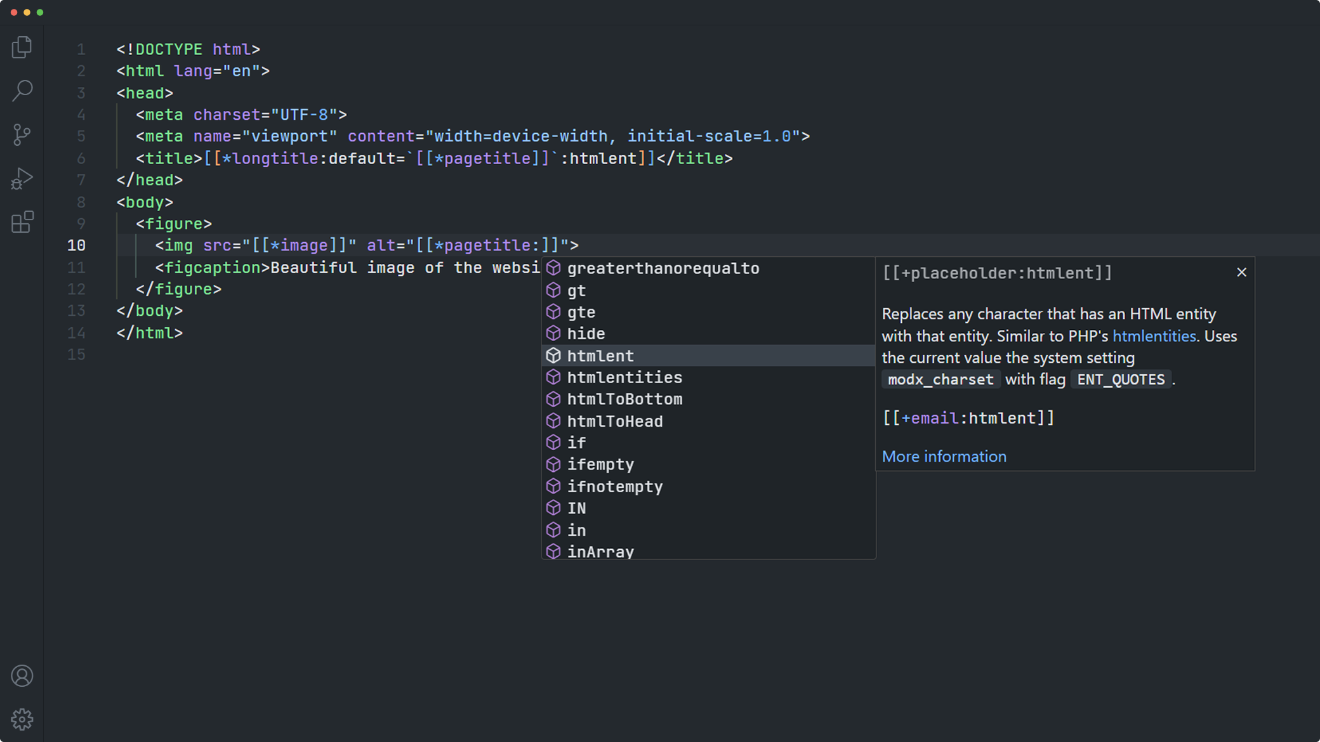
Task: Choose uppercase IN suggestion
Action: pyautogui.click(x=576, y=509)
